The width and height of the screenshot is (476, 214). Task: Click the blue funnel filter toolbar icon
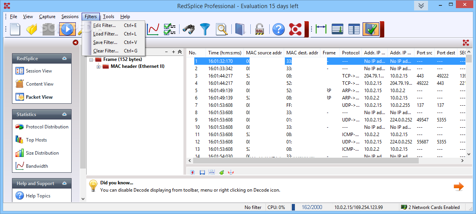click(x=205, y=29)
